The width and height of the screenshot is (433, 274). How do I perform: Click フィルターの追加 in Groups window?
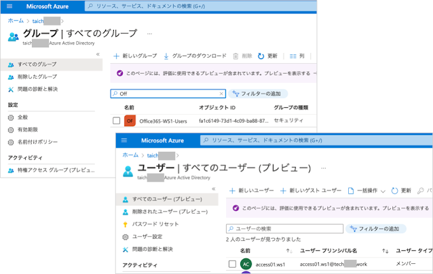257,94
